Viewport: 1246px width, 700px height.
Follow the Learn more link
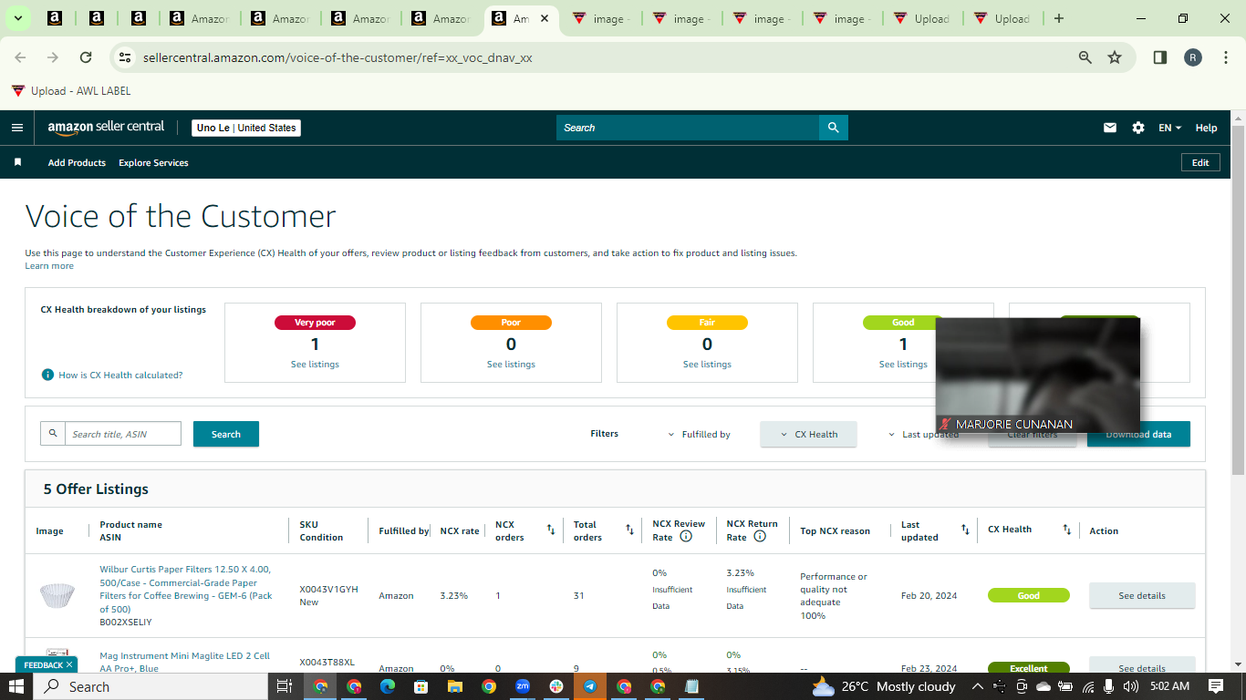click(x=49, y=266)
